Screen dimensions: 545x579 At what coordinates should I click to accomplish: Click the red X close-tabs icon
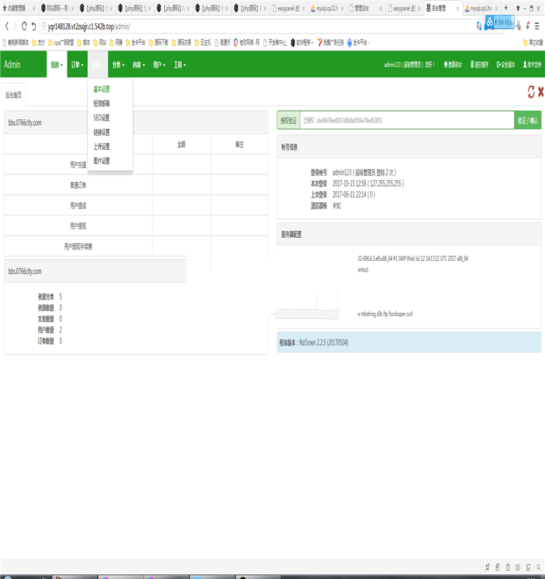click(x=541, y=91)
